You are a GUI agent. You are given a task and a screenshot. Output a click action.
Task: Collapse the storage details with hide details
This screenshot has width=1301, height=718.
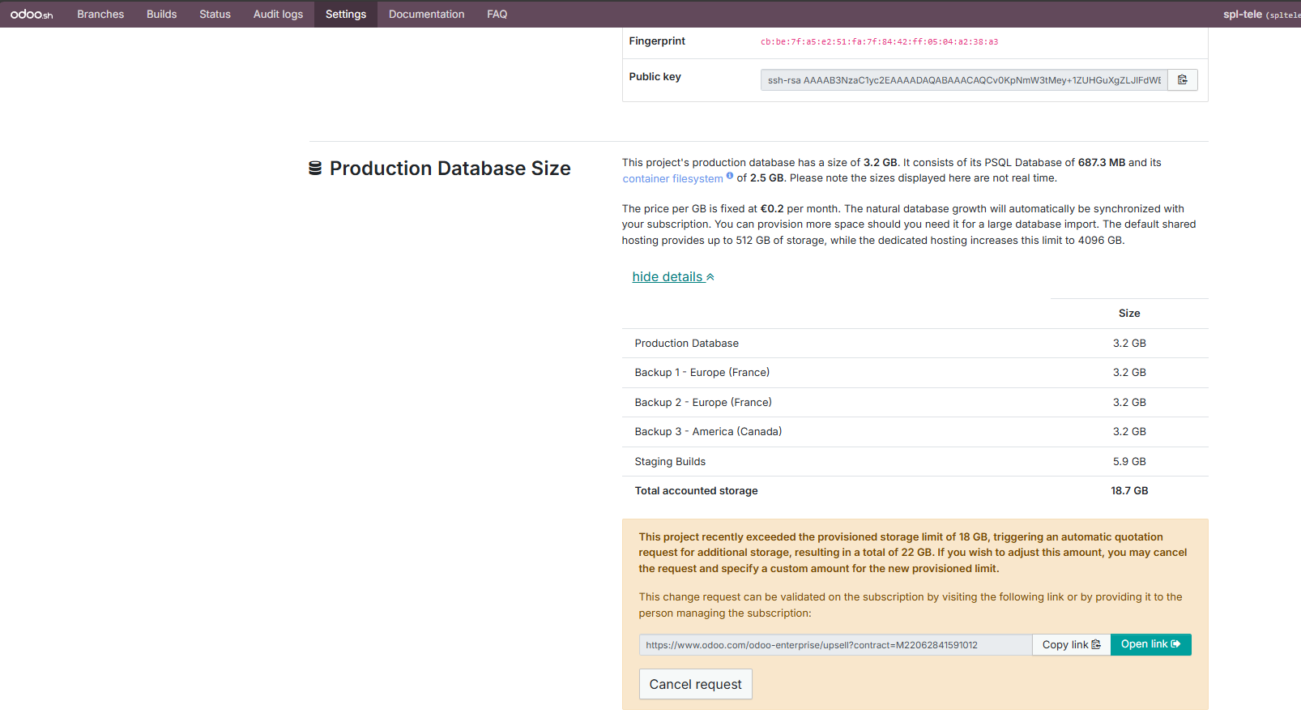(x=673, y=276)
